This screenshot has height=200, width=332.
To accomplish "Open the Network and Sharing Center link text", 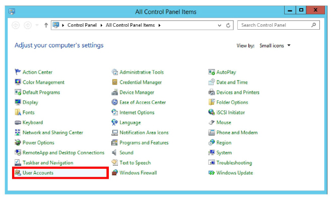I will [x=53, y=132].
